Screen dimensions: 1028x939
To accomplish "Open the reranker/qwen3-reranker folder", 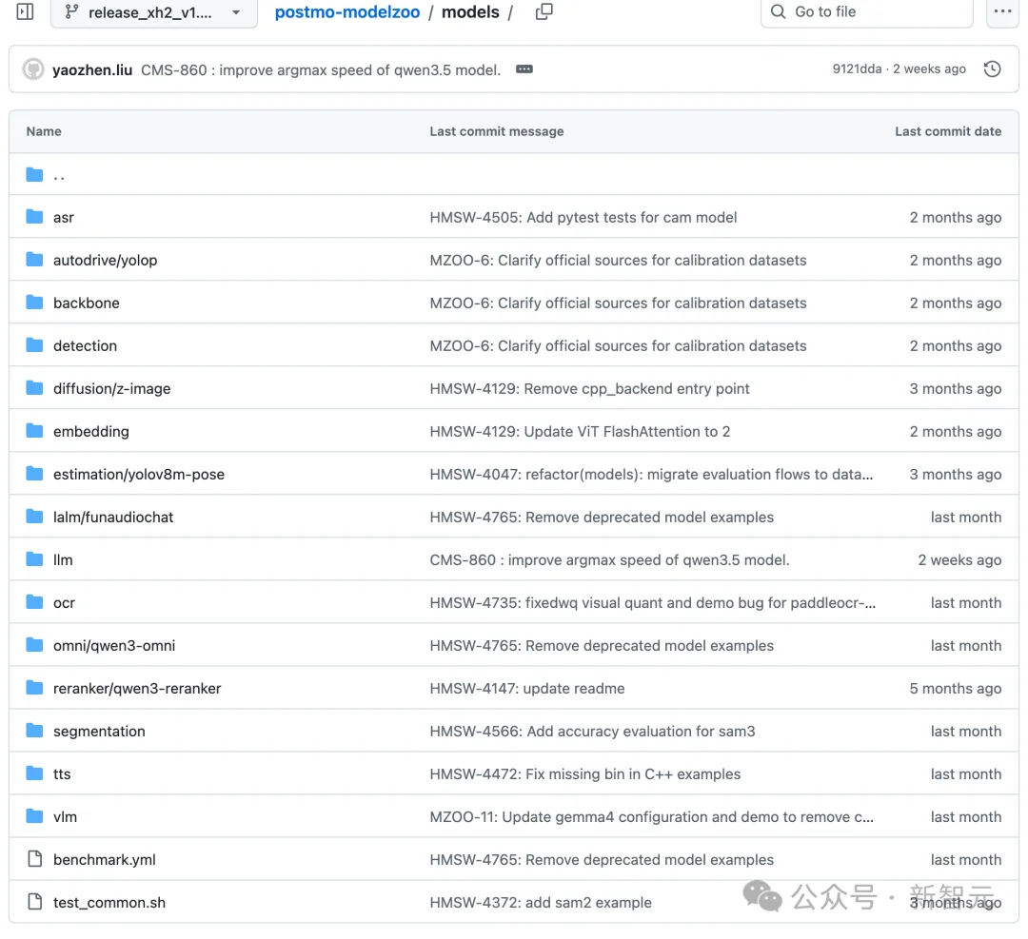I will (x=137, y=689).
